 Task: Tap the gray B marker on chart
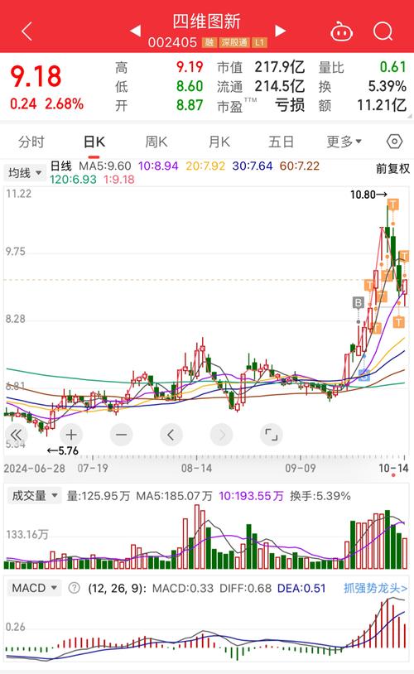pos(359,302)
